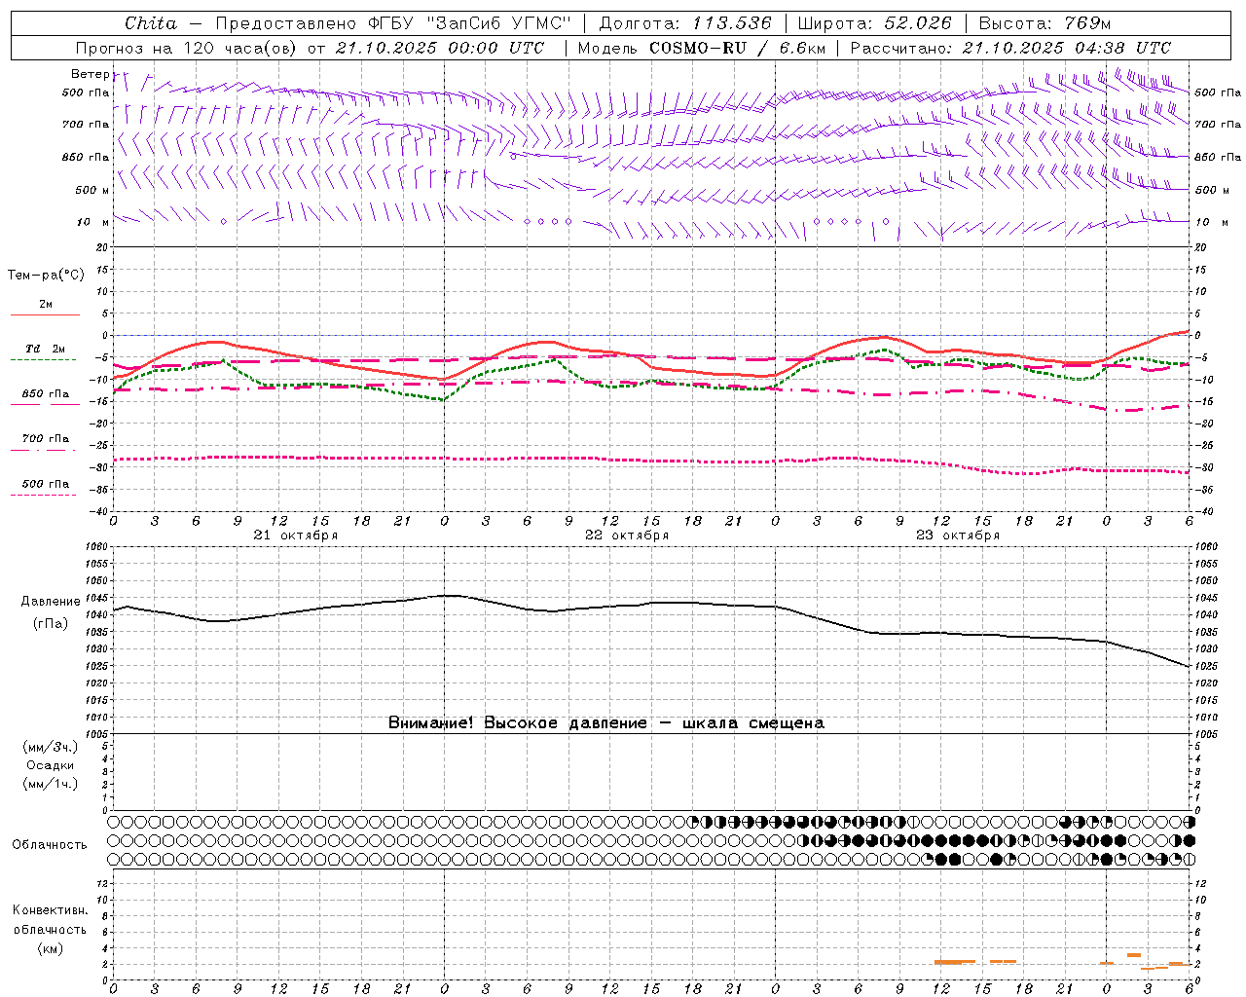This screenshot has height=997, width=1246.
Task: Click the '23 октября' date label
Action: pyautogui.click(x=958, y=535)
